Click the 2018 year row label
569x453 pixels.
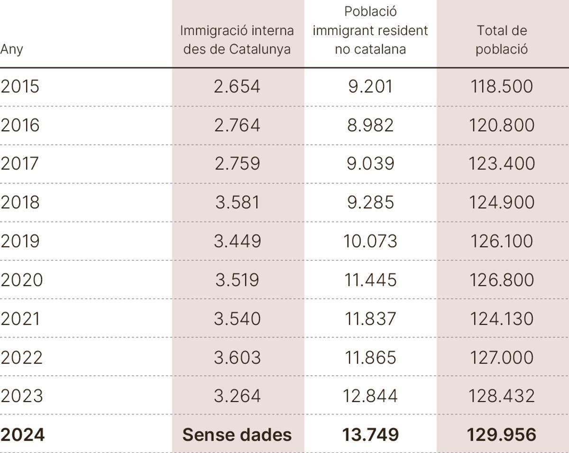pos(20,203)
